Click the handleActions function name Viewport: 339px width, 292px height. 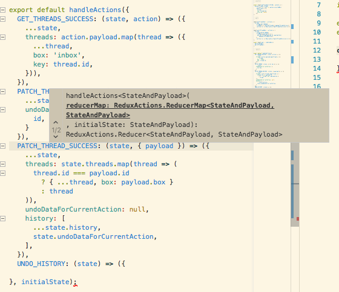[x=95, y=10]
